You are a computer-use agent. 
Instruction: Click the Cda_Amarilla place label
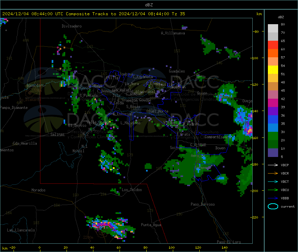(25, 143)
